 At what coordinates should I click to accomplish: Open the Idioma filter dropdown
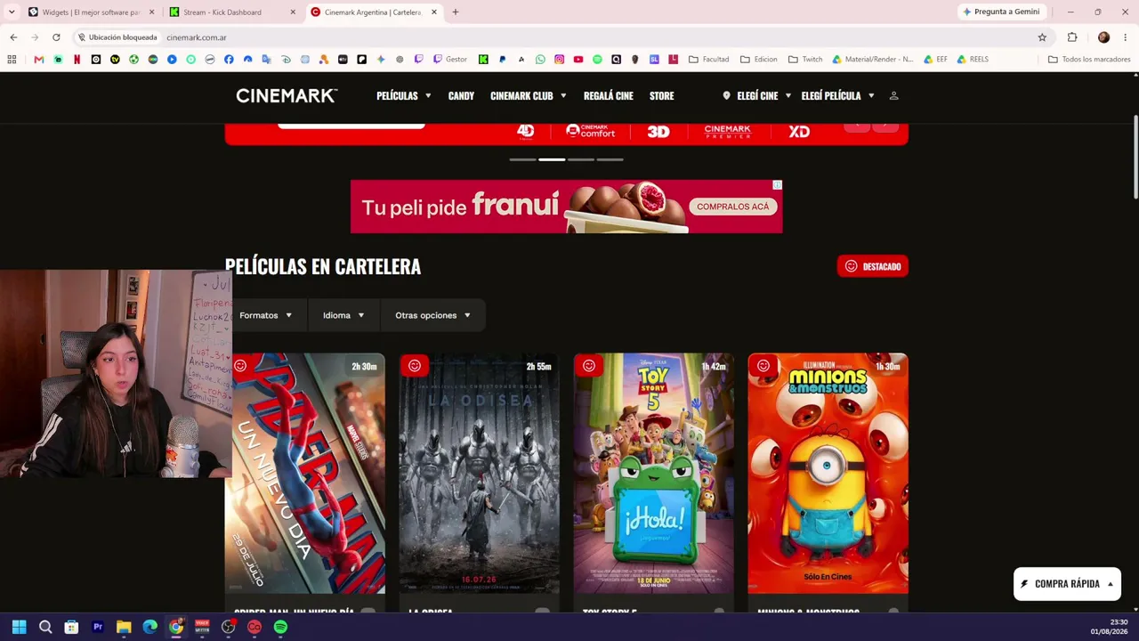(343, 315)
